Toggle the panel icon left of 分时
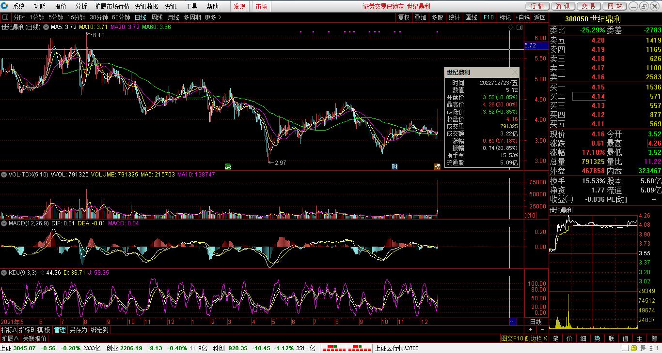Image resolution: width=662 pixels, height=353 pixels. pyautogui.click(x=5, y=17)
